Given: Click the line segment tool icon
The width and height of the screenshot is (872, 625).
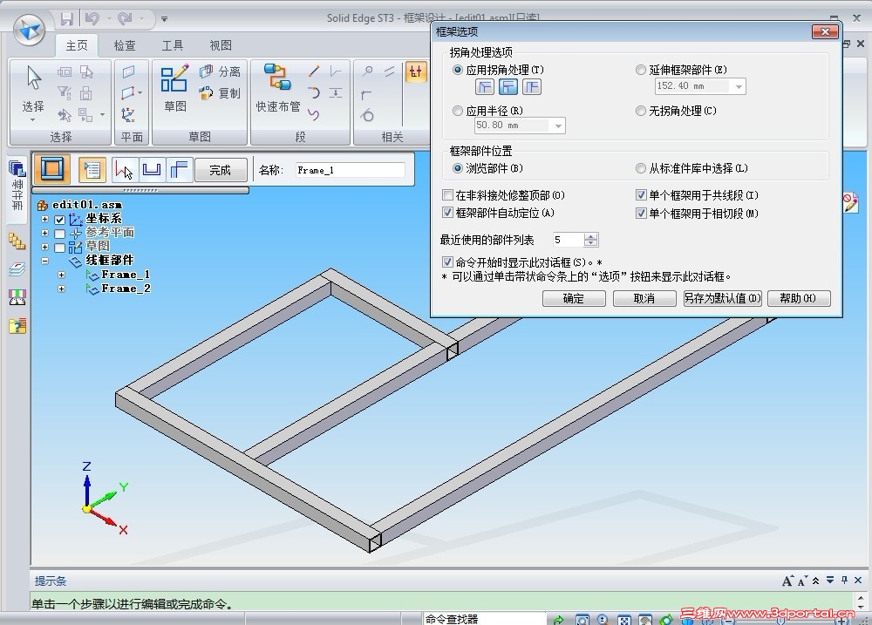Looking at the screenshot, I should 314,71.
